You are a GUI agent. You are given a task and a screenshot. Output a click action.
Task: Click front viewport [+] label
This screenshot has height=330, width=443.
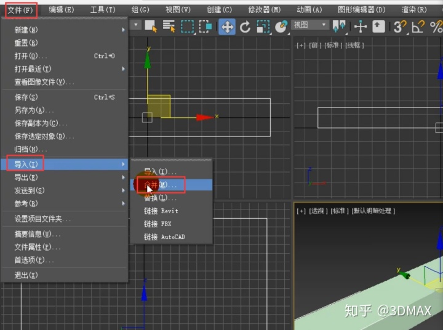click(x=301, y=45)
